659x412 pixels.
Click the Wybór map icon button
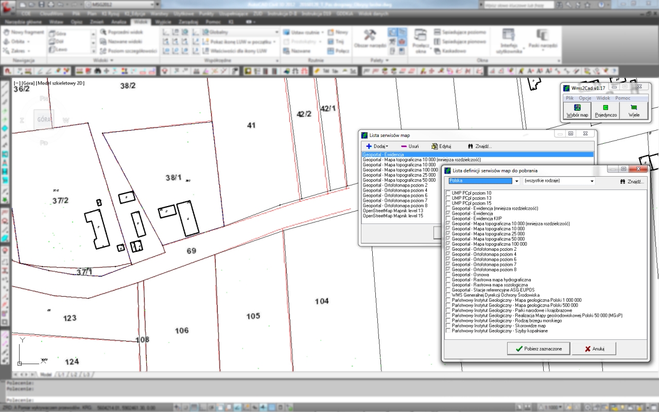click(x=577, y=108)
